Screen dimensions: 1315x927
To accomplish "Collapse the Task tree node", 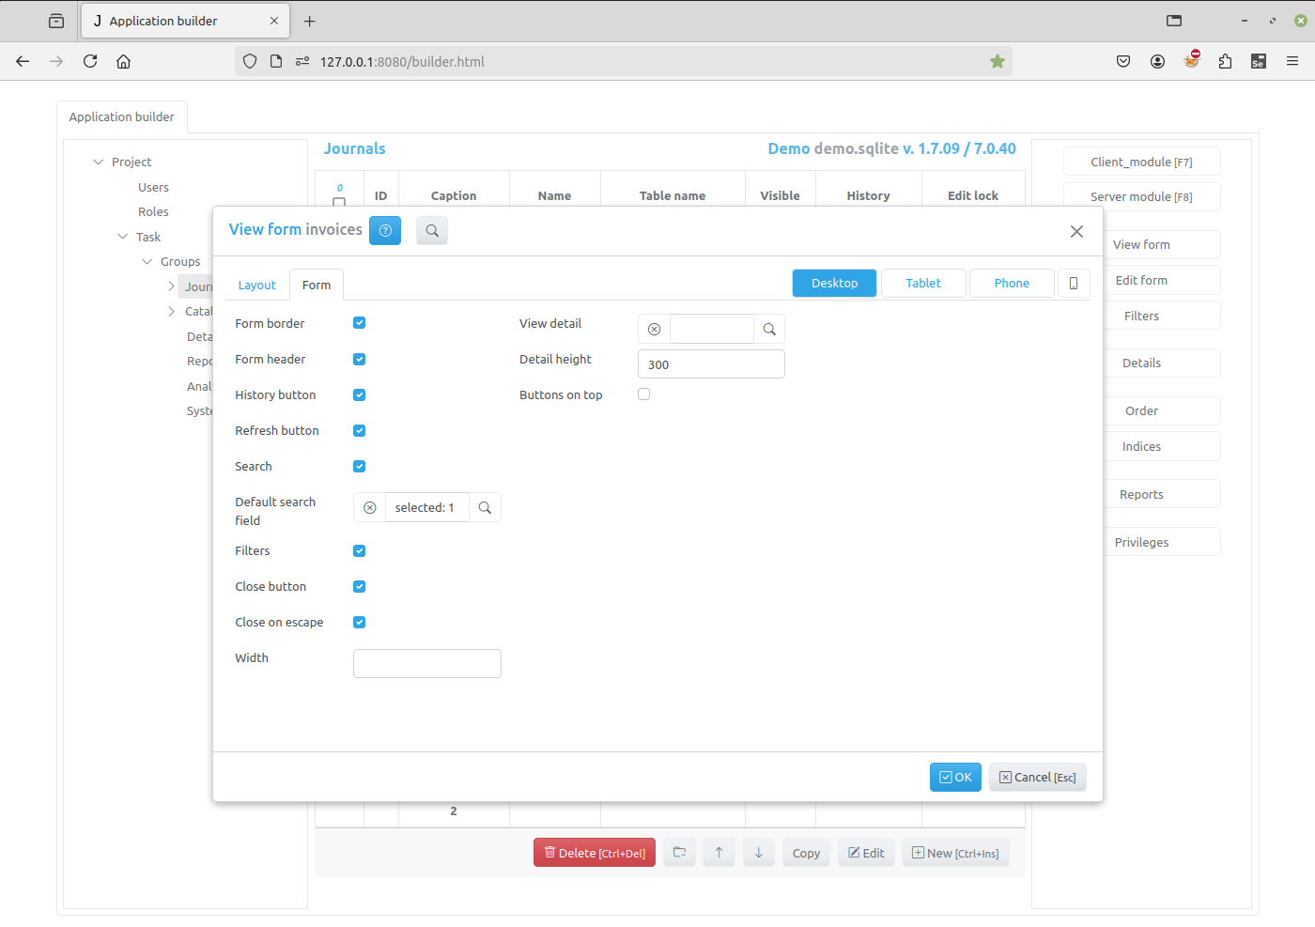I will (122, 237).
